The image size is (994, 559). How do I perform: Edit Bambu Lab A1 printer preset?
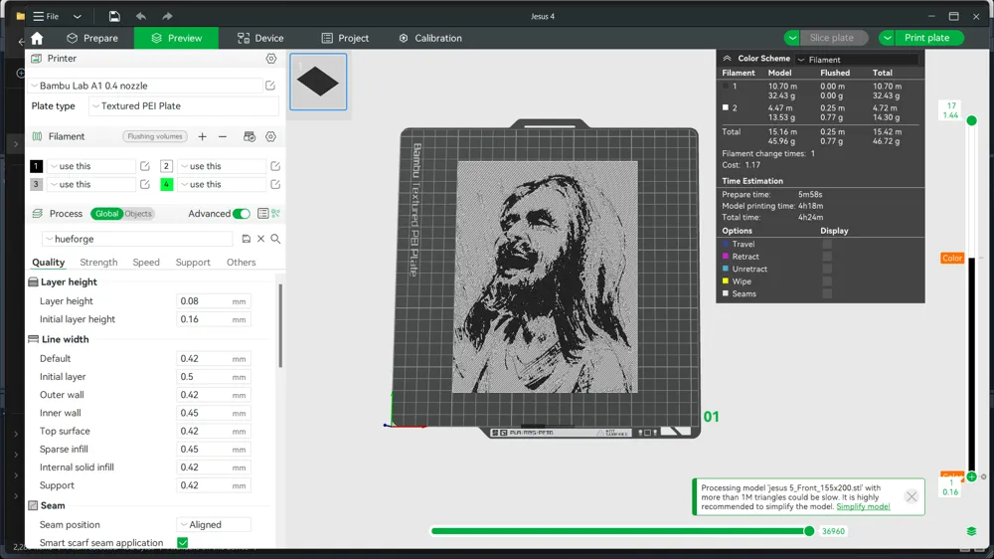point(270,86)
